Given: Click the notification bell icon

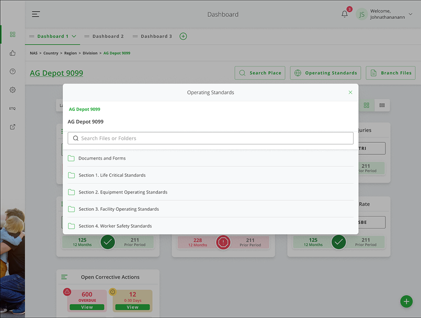Looking at the screenshot, I should pyautogui.click(x=345, y=14).
